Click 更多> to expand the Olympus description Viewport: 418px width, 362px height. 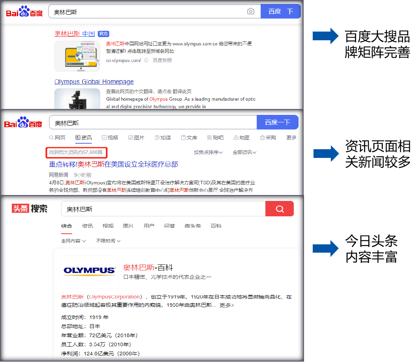pos(227,305)
